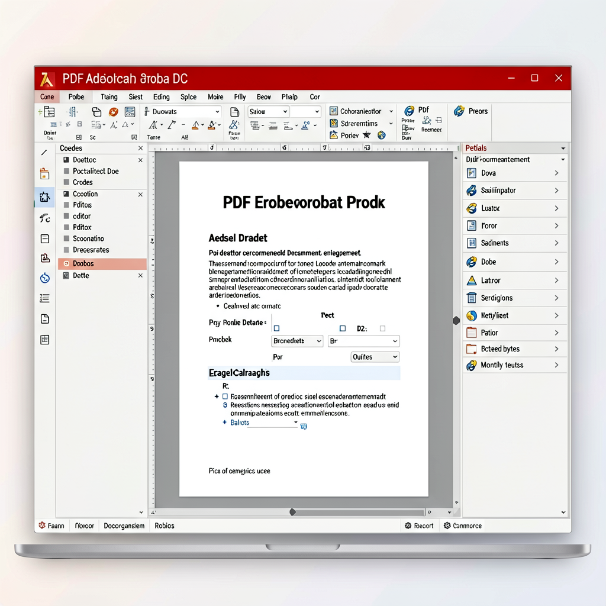This screenshot has height=606, width=606.
Task: Toggle the Dette item marker
Action: [66, 276]
